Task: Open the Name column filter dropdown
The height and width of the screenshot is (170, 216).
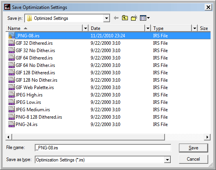Action: coord(85,28)
